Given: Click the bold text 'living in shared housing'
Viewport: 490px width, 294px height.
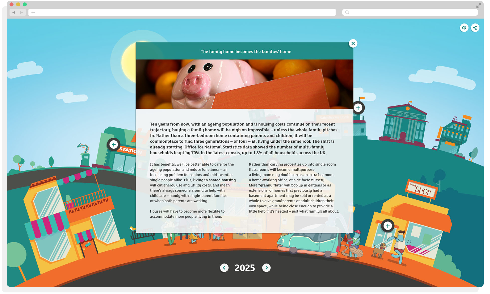Looking at the screenshot, I should (x=214, y=180).
